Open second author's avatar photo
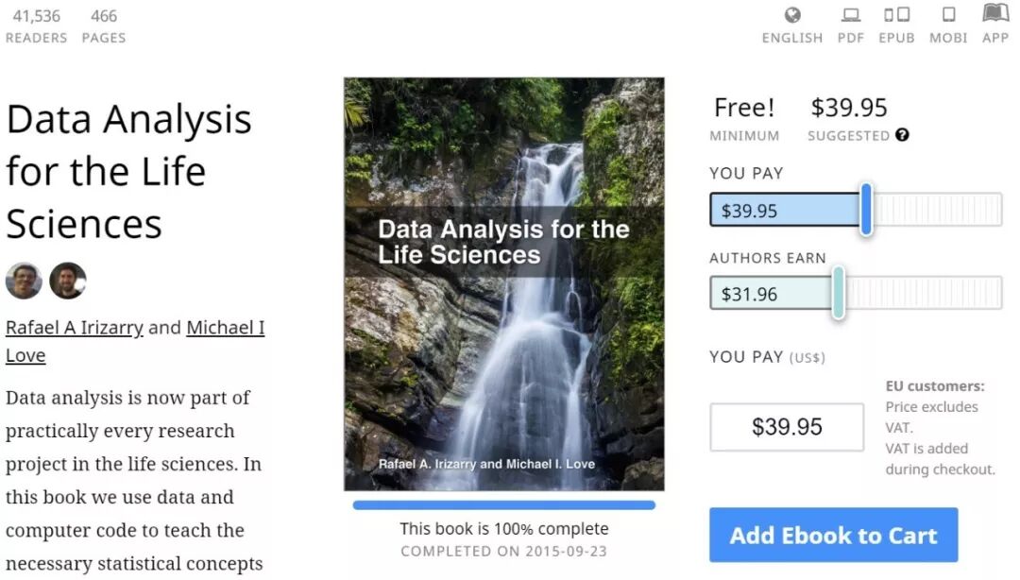 pos(68,281)
